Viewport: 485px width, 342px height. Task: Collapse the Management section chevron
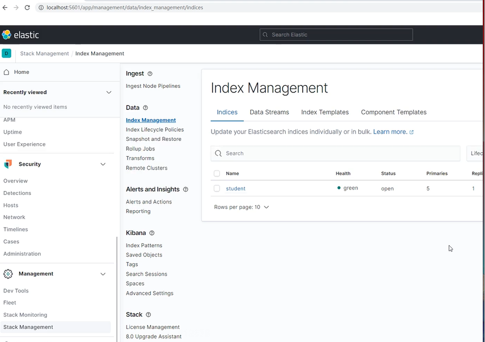click(x=103, y=274)
